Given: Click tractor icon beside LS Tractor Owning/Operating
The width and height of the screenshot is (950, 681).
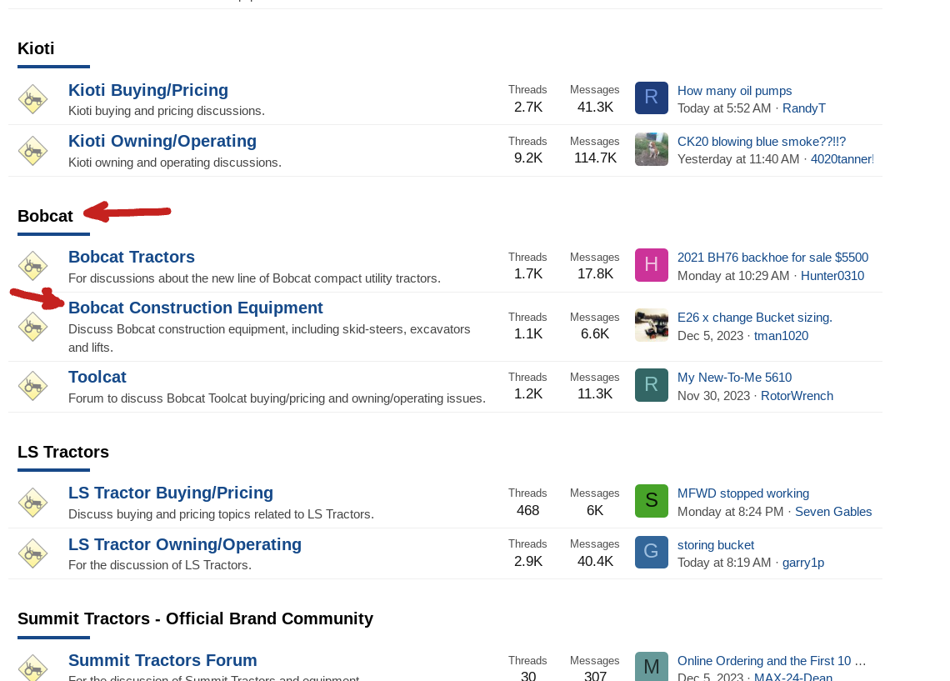Looking at the screenshot, I should pyautogui.click(x=32, y=553).
